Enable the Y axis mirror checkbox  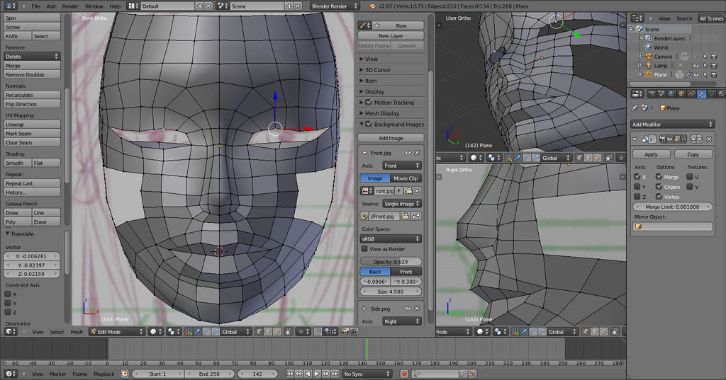click(637, 187)
